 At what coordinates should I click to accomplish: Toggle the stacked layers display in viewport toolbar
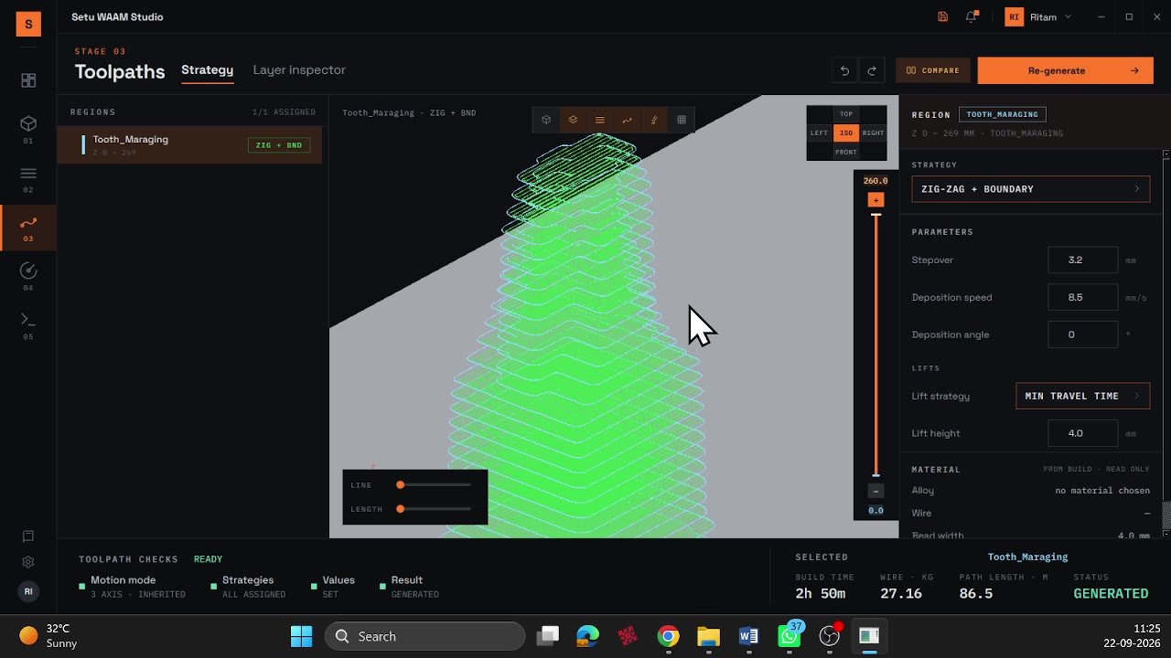(573, 120)
